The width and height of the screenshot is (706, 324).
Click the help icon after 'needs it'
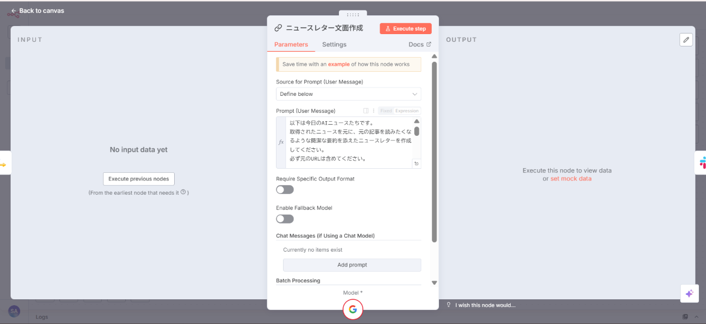tap(184, 192)
